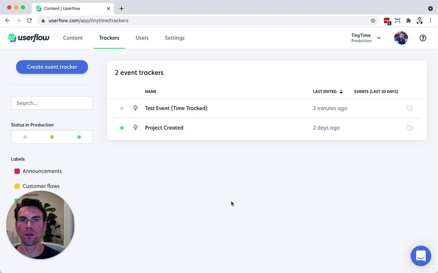This screenshot has height=273, width=438.
Task: Filter by green status dot
Action: coord(79,137)
